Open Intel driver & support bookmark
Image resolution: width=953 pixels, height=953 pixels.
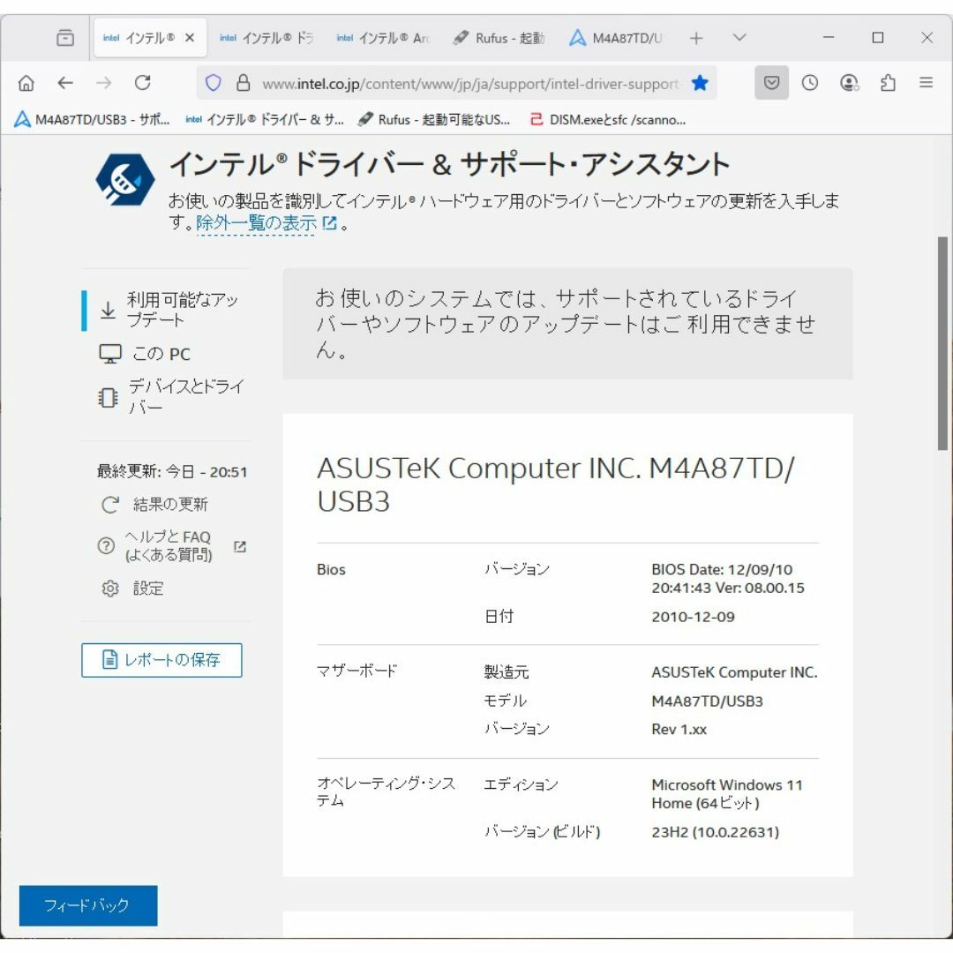pos(265,120)
